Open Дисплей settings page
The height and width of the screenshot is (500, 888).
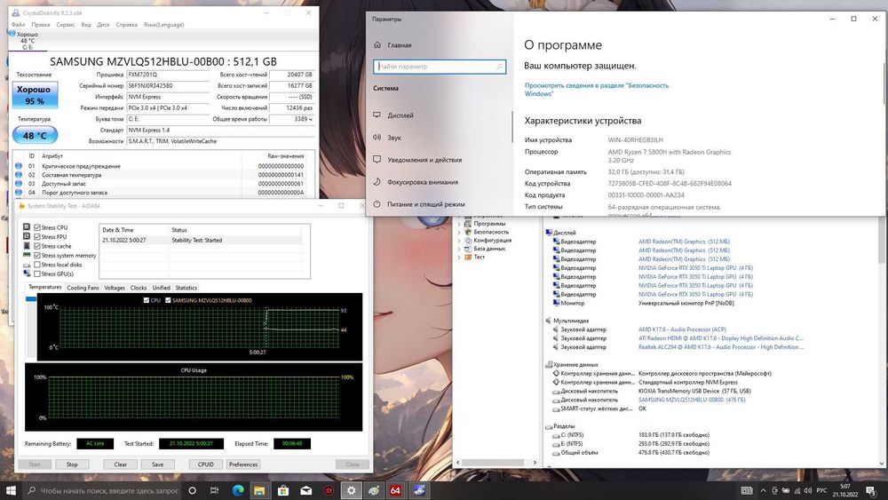pyautogui.click(x=400, y=115)
